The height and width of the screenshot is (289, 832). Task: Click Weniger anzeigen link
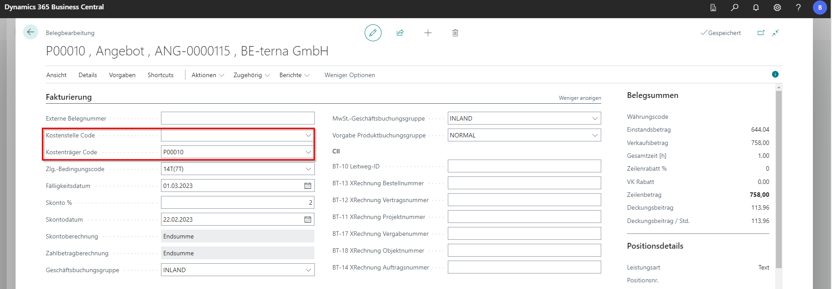(x=579, y=98)
